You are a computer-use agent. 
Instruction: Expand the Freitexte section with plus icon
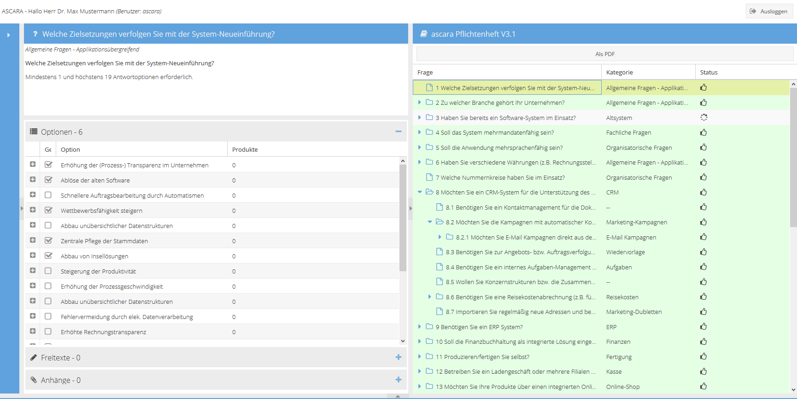tap(398, 357)
